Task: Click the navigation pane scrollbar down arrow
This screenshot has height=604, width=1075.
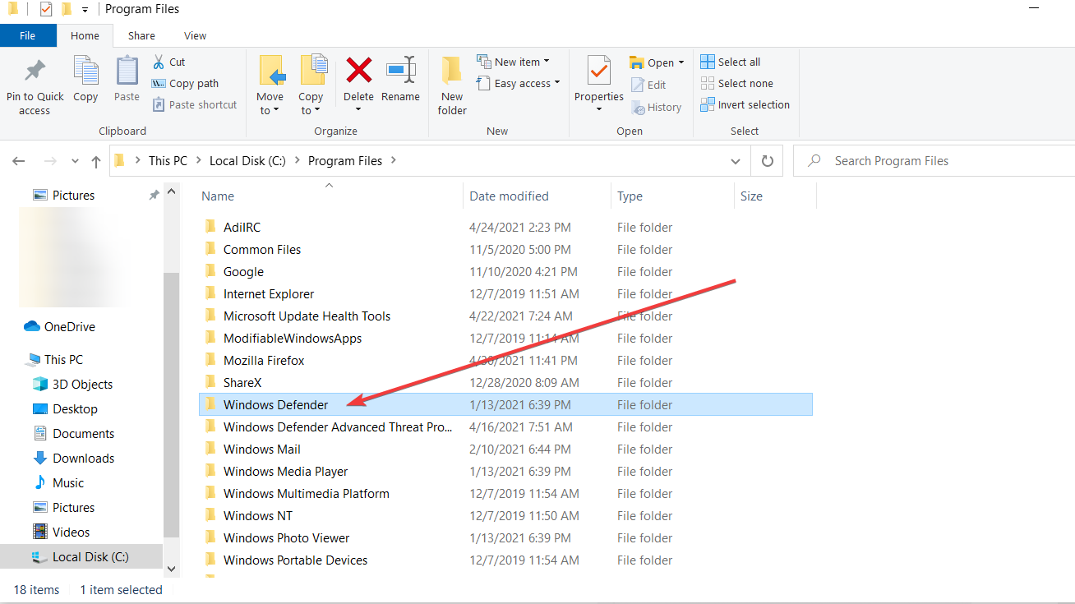Action: 171,568
